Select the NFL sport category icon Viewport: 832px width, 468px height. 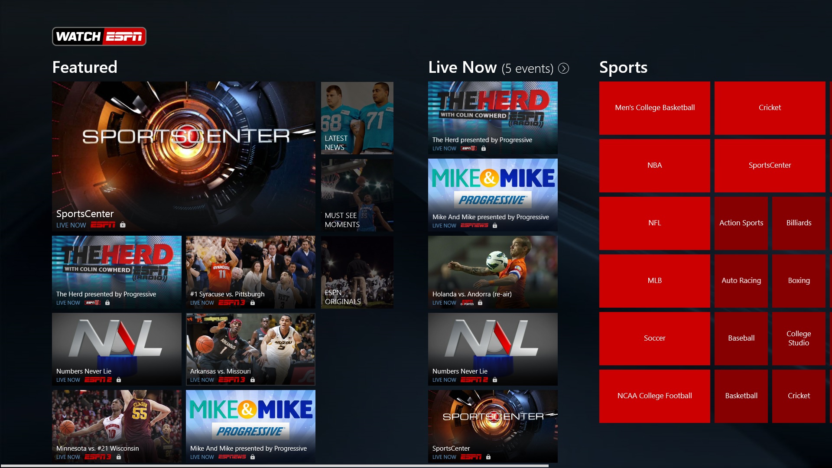654,222
